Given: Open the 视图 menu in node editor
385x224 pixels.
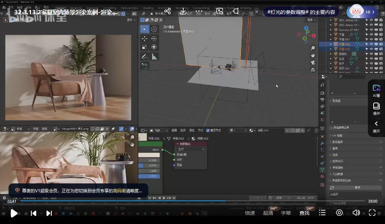Looking at the screenshot, I should point(174,130).
